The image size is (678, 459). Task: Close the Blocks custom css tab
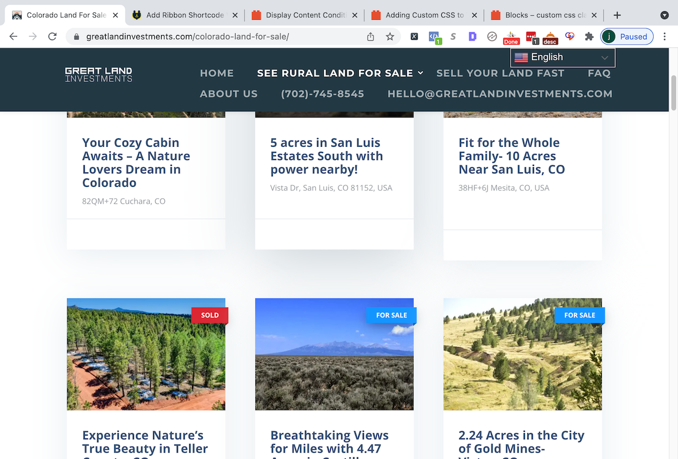coord(594,15)
